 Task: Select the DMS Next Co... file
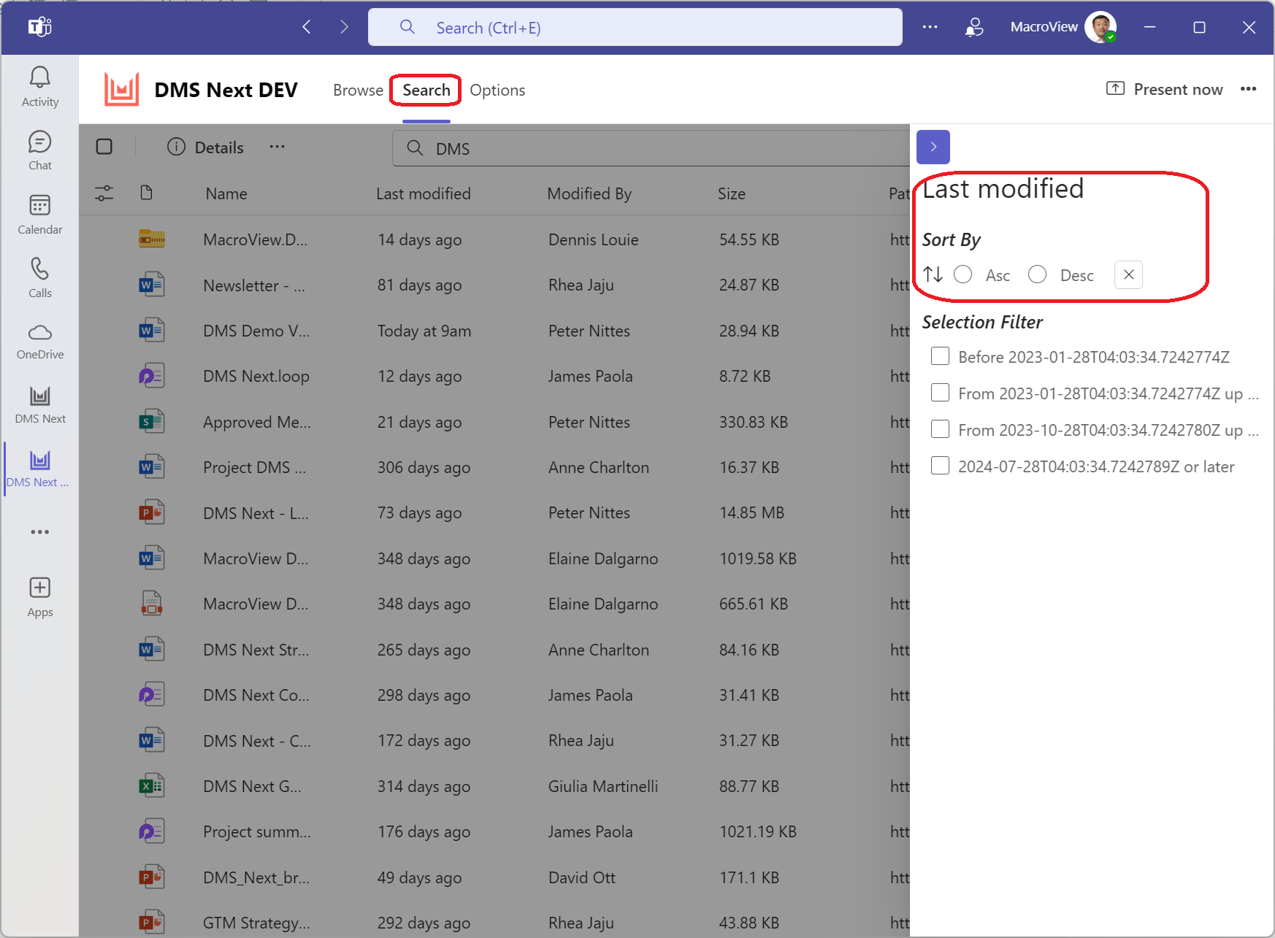256,695
